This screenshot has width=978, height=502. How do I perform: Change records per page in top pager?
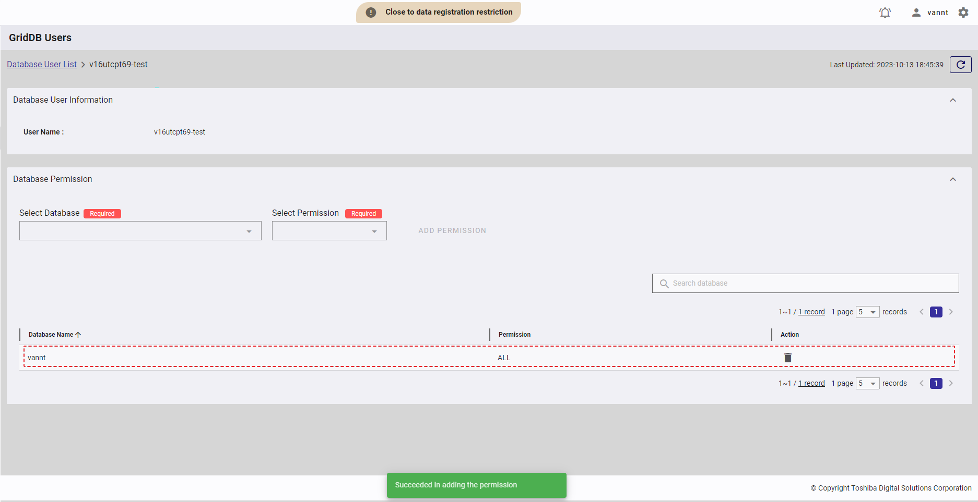[x=867, y=312]
